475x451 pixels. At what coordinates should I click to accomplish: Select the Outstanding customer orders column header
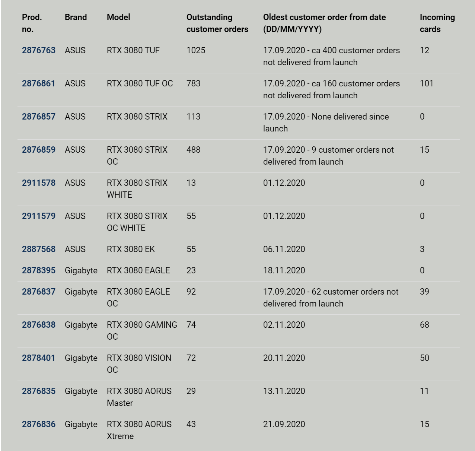coord(217,23)
